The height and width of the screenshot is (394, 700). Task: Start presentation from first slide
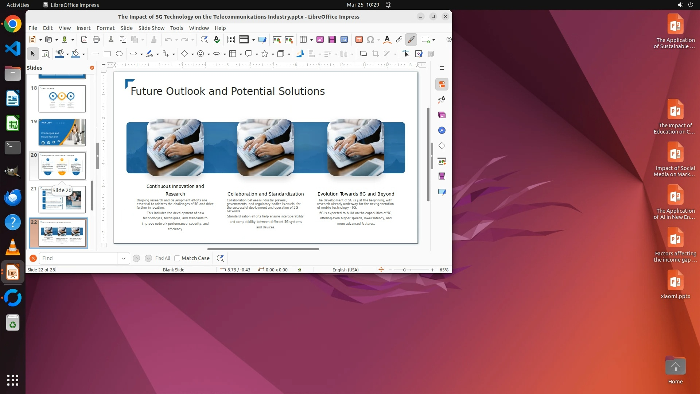tap(277, 39)
